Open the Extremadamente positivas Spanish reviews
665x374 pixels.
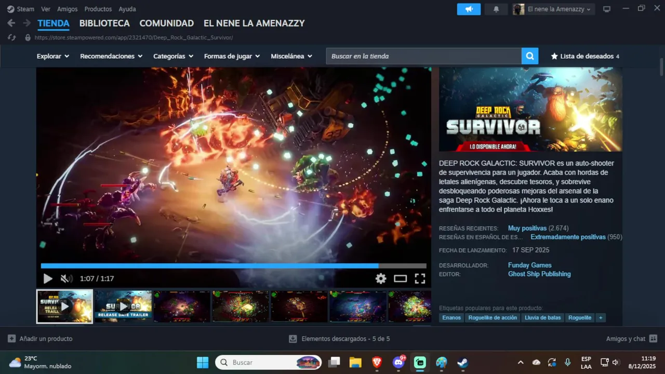point(568,237)
